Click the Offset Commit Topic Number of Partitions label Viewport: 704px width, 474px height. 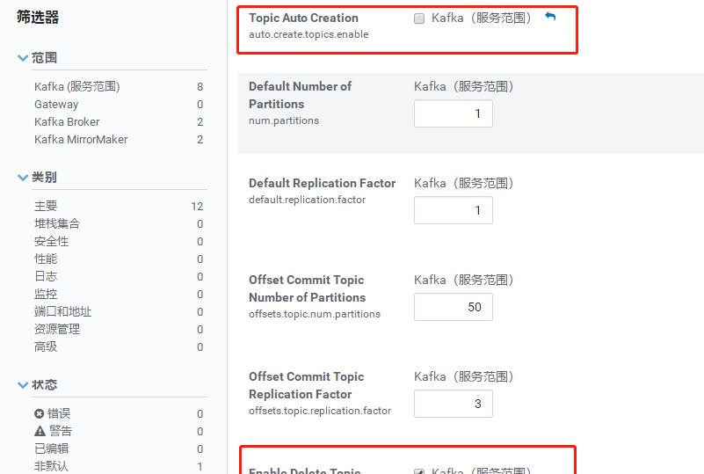tap(307, 288)
